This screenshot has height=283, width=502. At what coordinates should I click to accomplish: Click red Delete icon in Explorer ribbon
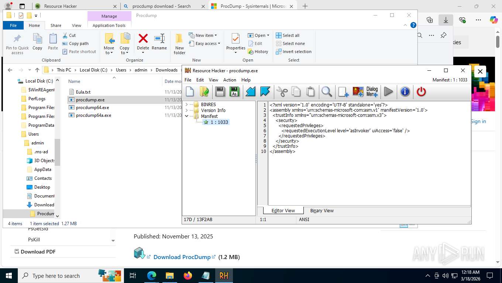point(143,38)
